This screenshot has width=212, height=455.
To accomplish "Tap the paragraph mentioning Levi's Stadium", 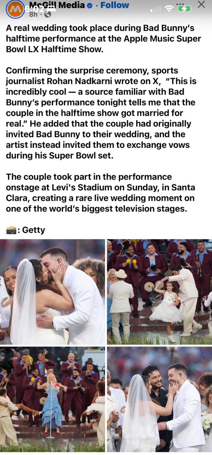I will click(x=100, y=193).
